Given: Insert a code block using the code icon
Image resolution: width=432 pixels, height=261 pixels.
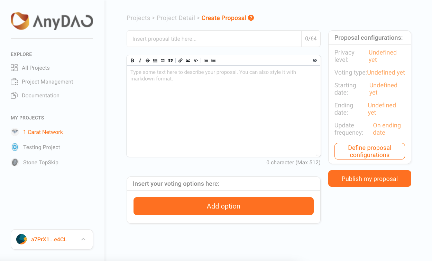Looking at the screenshot, I should 196,60.
